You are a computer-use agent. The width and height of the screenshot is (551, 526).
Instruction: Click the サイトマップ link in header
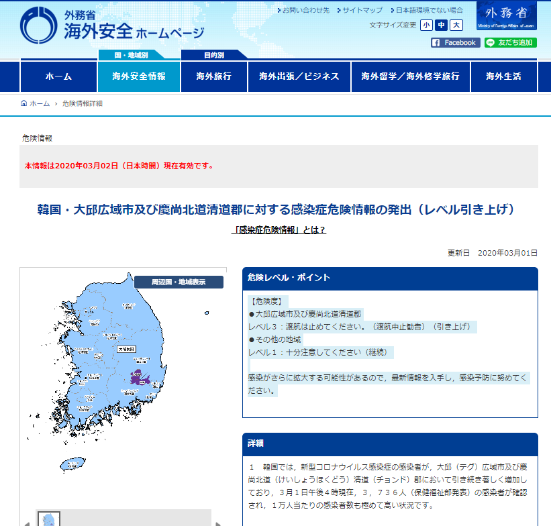362,10
